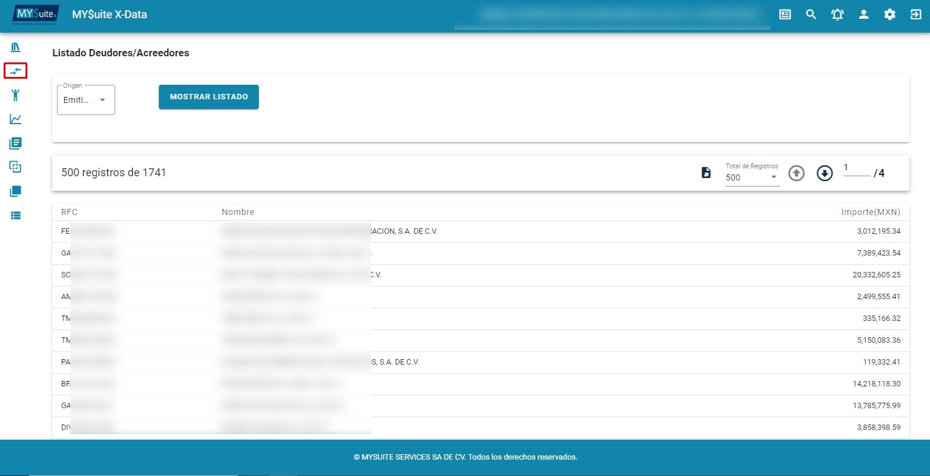Go to next page with down arrow
The image size is (930, 476).
[x=825, y=173]
